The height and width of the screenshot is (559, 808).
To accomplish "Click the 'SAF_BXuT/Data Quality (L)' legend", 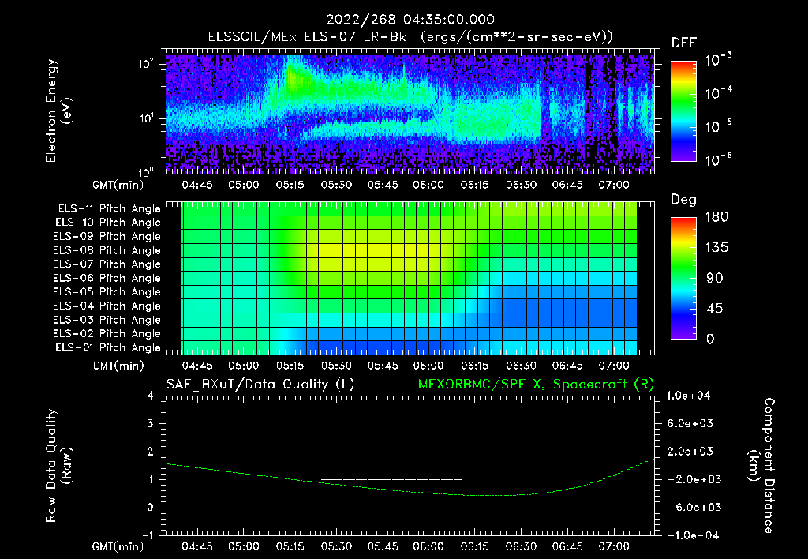I will (260, 385).
